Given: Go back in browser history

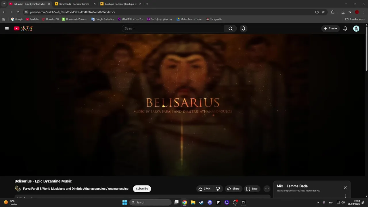Looking at the screenshot, I should click(x=4, y=12).
